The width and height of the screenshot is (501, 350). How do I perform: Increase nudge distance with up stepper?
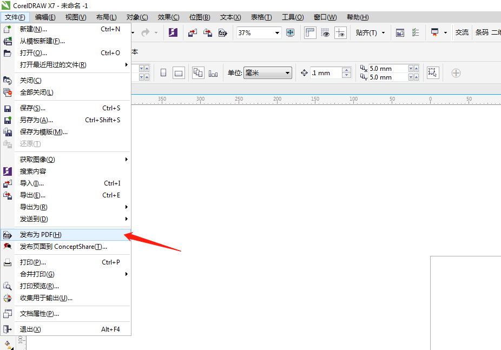[346, 70]
